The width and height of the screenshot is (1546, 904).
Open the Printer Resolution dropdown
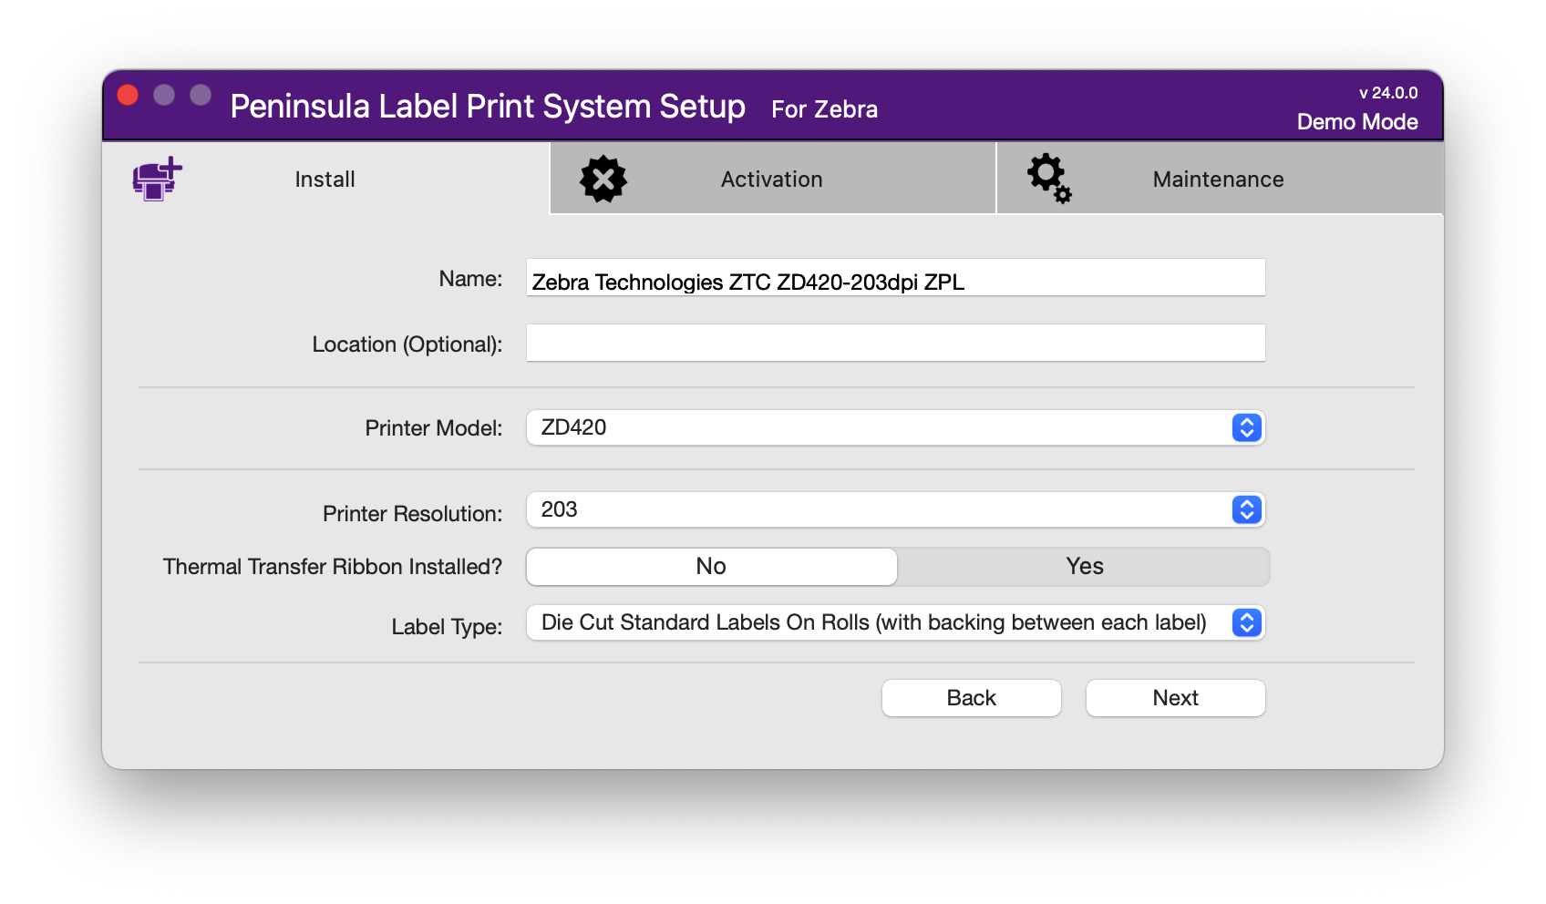click(895, 509)
